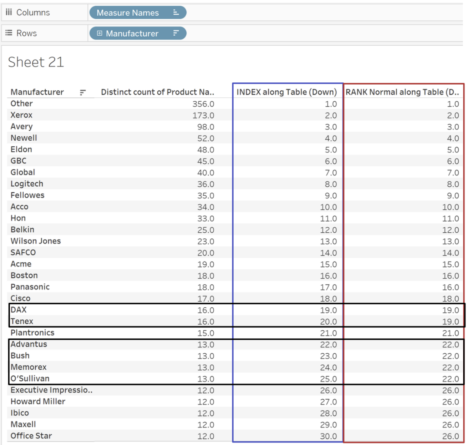Click sort icon on Manufacturer pill

176,33
